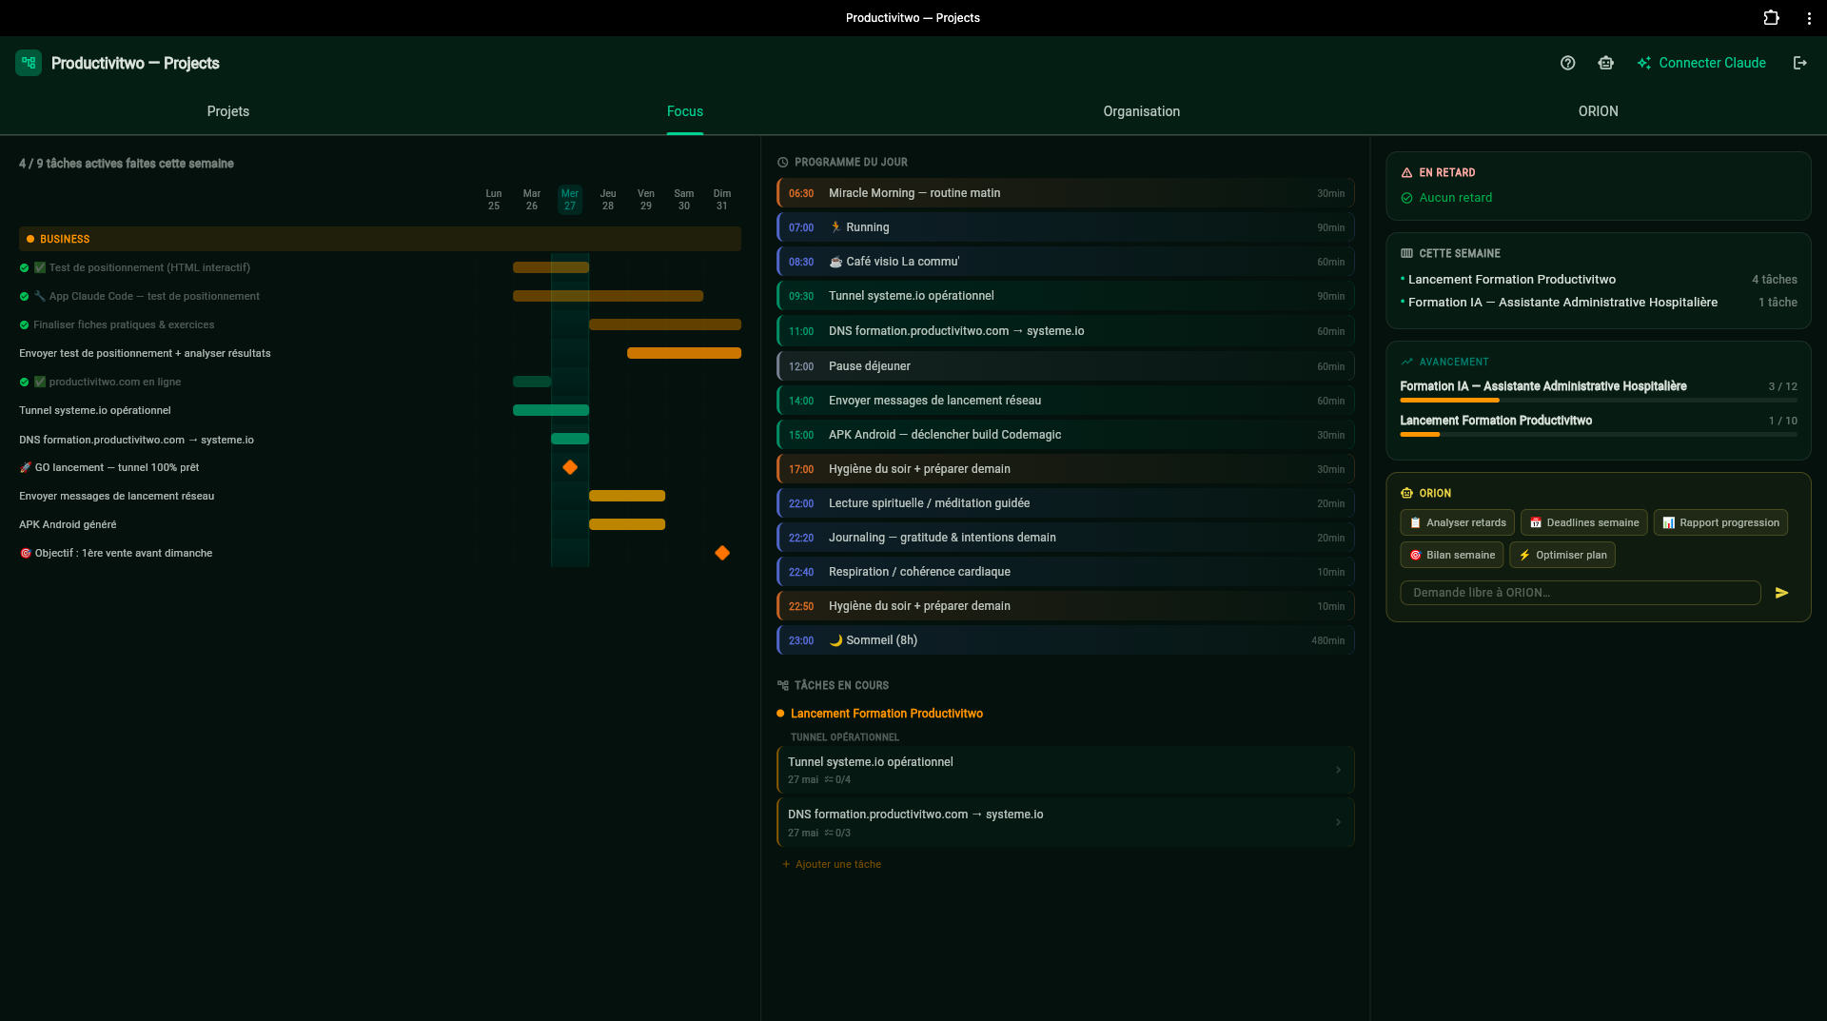Click the Envoyer test de positionnement gantt bar
This screenshot has width=1827, height=1021.
coord(684,353)
